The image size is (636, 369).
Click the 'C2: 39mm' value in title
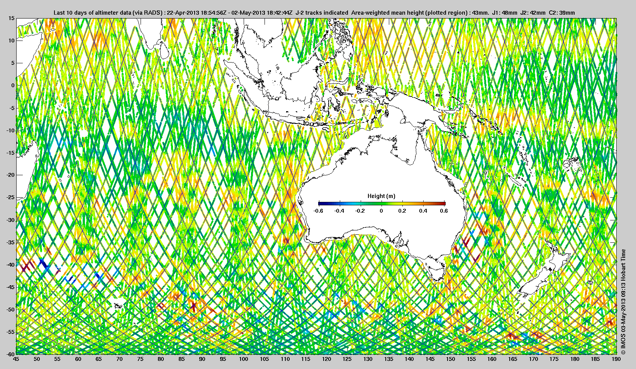tap(562, 13)
